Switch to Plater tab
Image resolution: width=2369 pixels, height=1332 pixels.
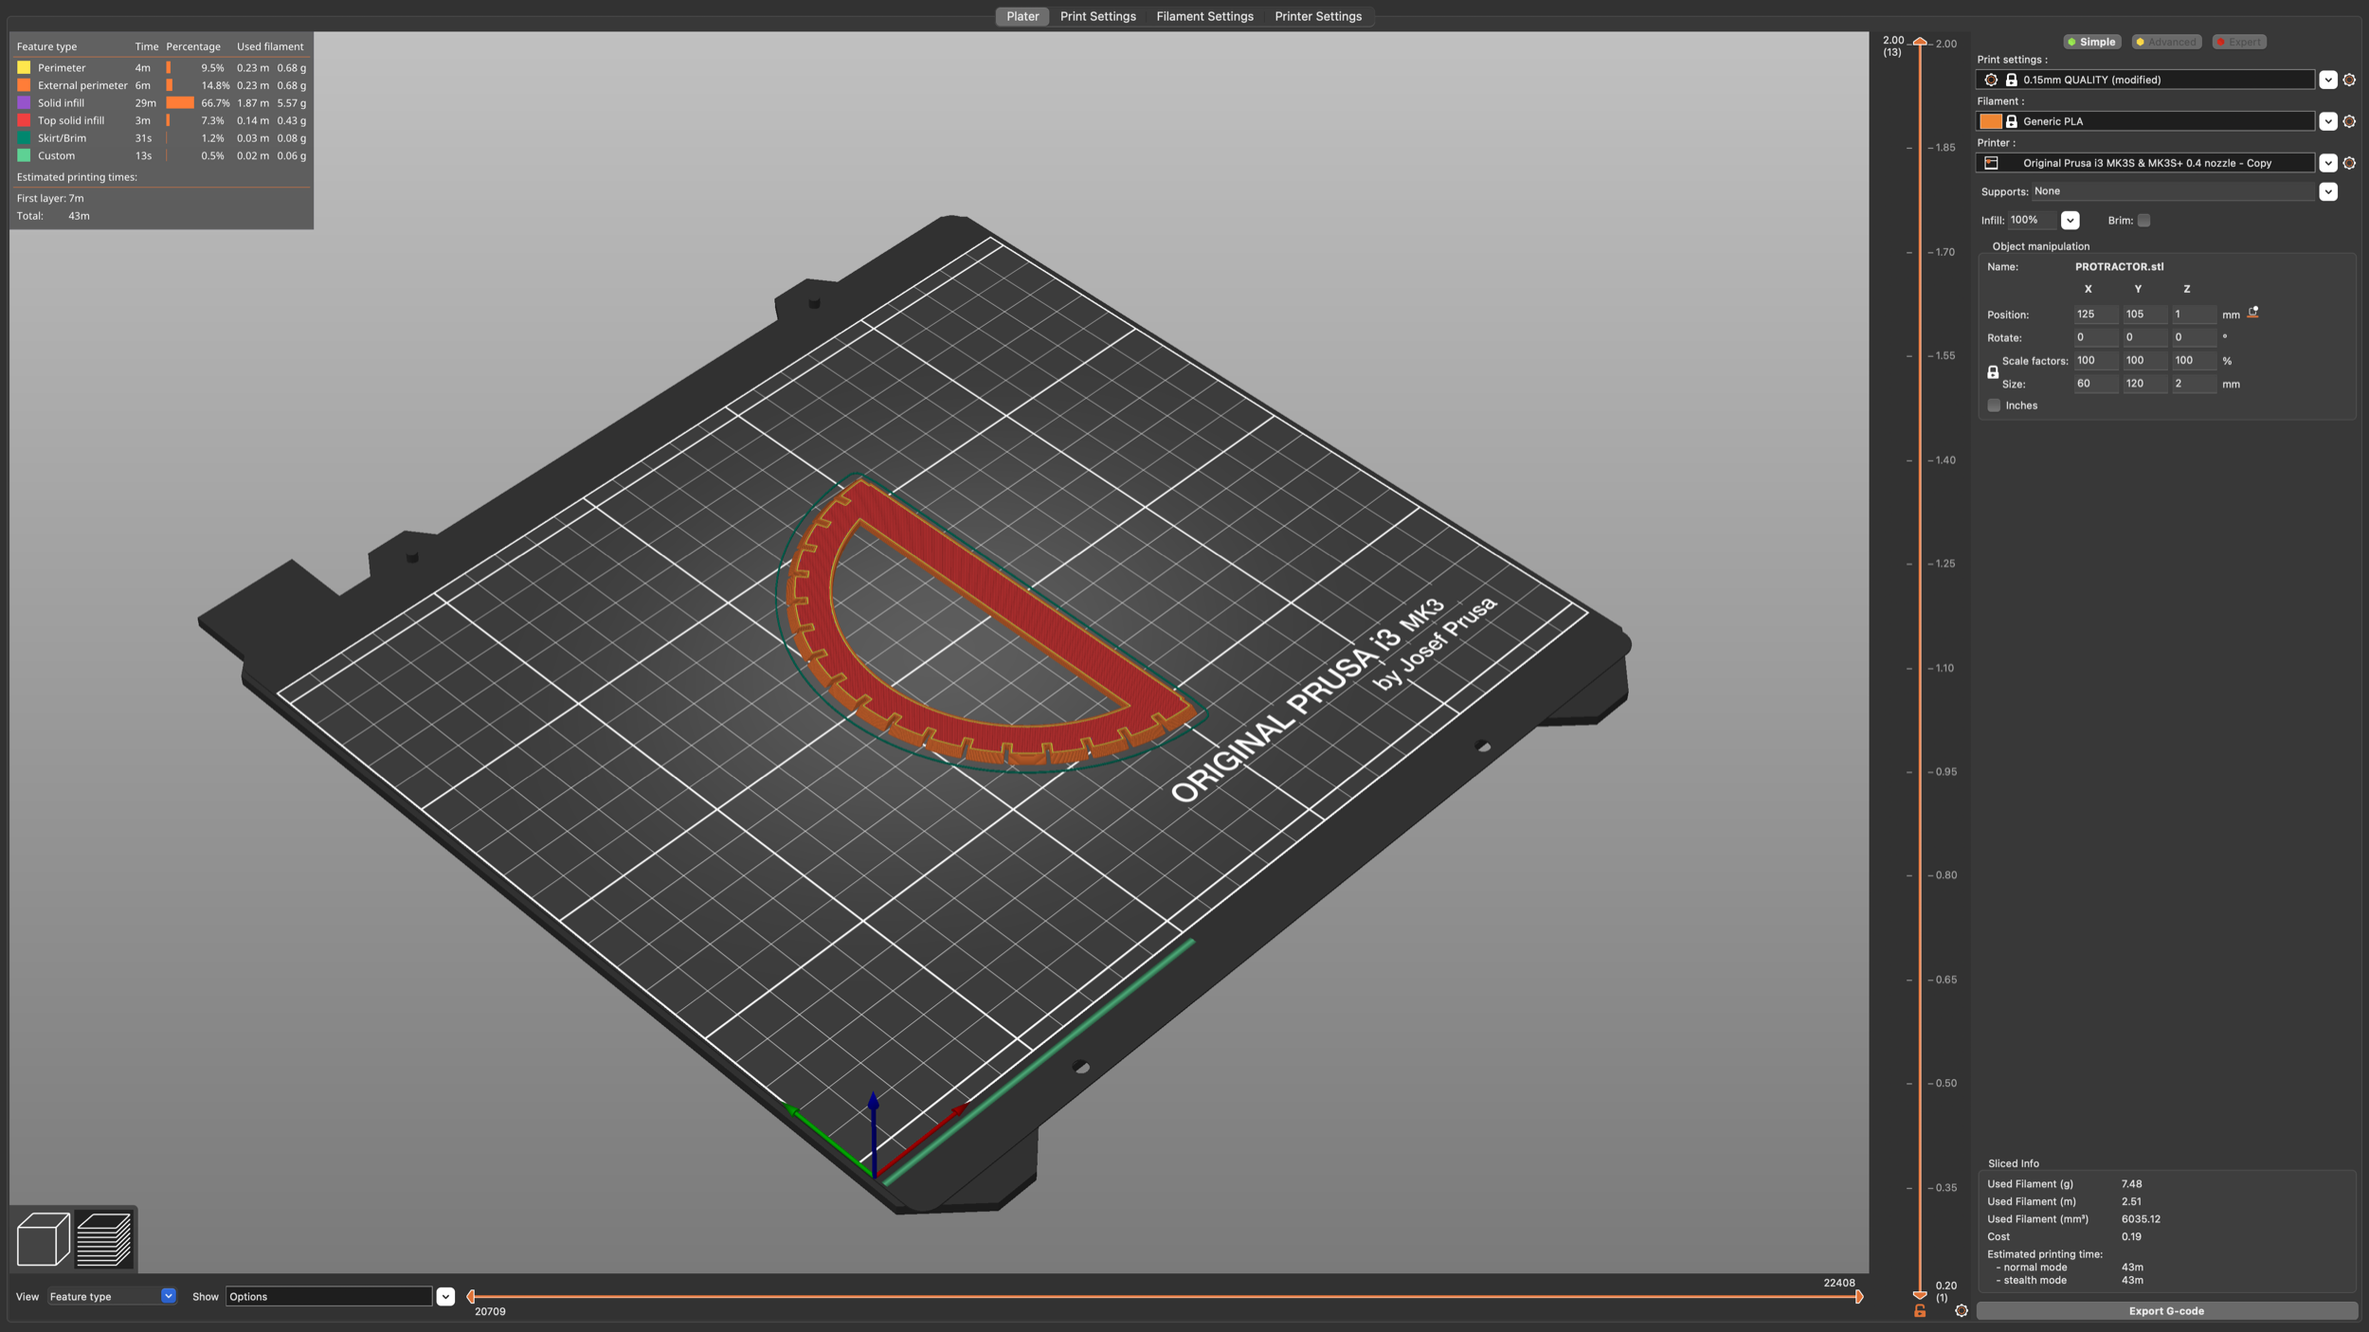click(x=1022, y=16)
